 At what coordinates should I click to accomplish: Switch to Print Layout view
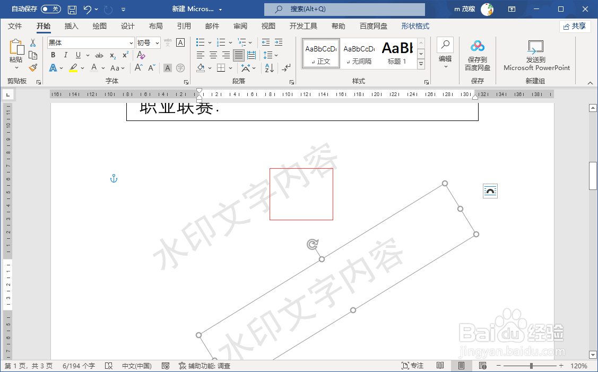pos(462,366)
